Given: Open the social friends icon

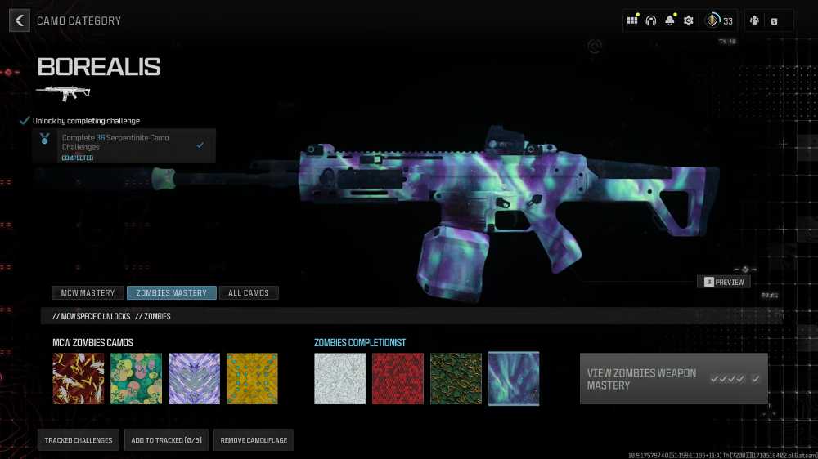Looking at the screenshot, I should (x=754, y=20).
